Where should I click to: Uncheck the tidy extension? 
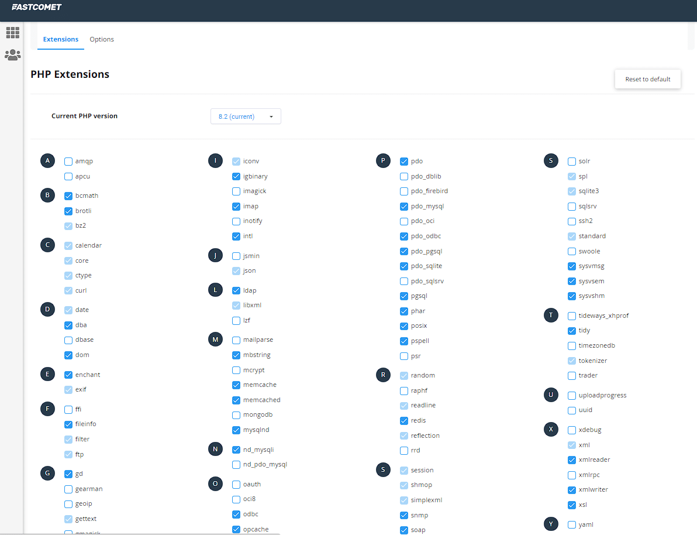coord(572,331)
